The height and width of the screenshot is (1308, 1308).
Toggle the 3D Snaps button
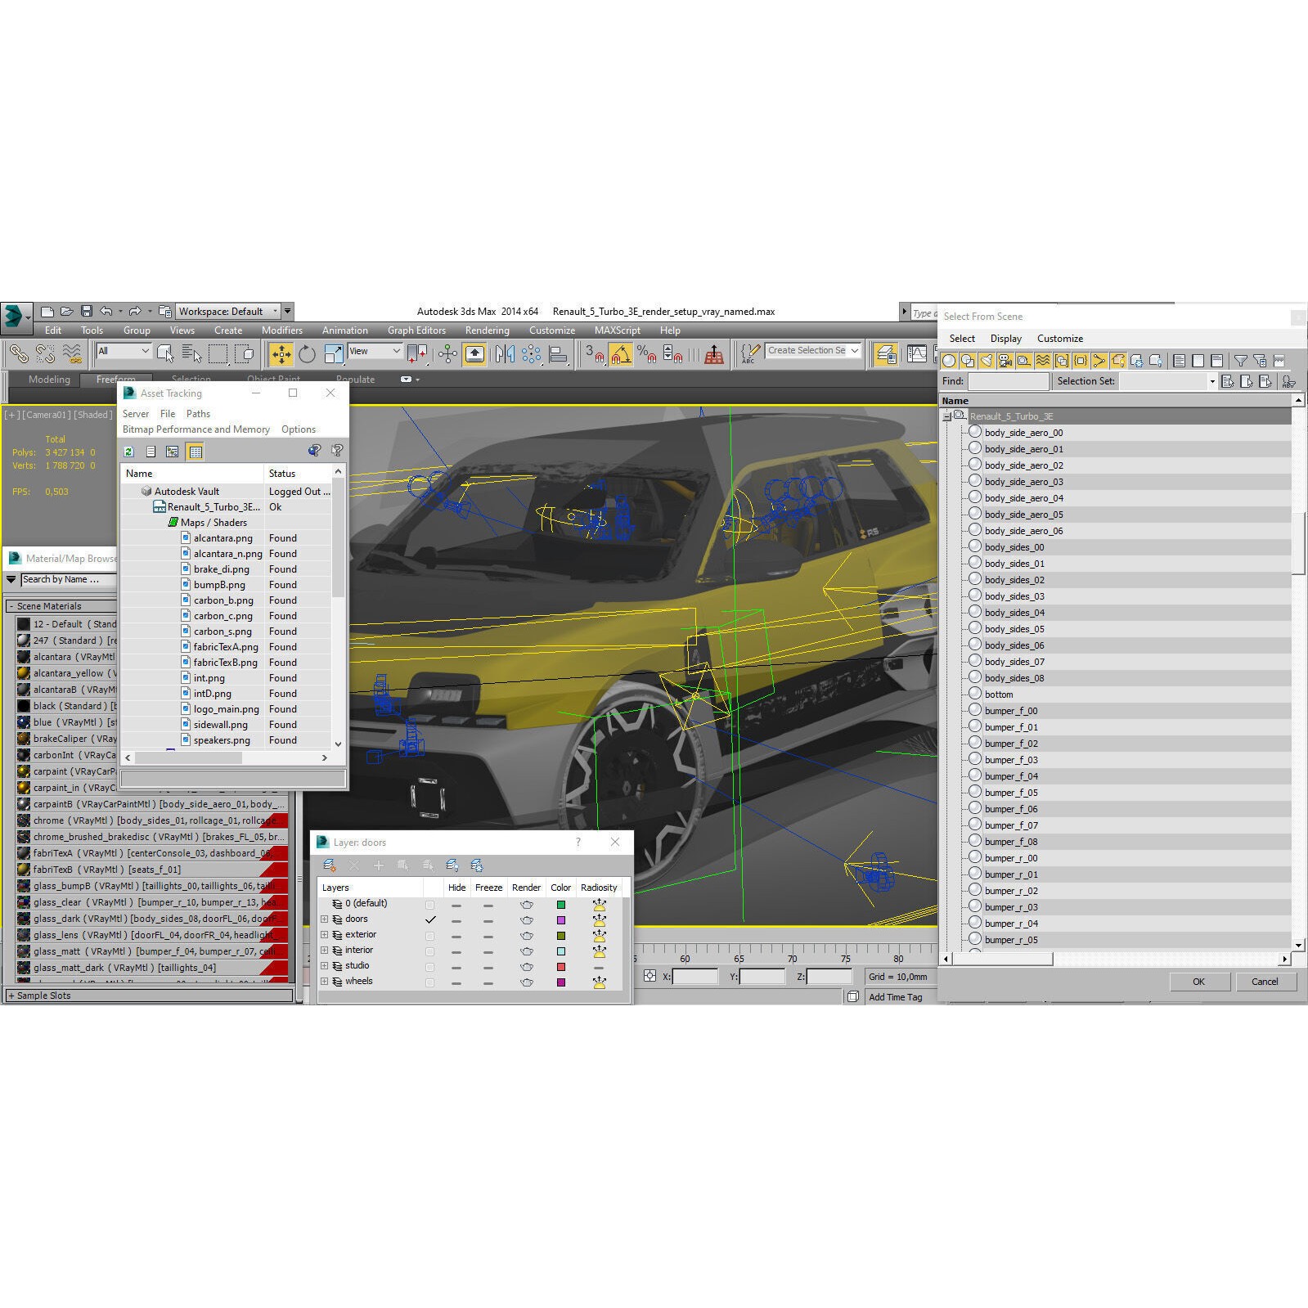(x=595, y=354)
